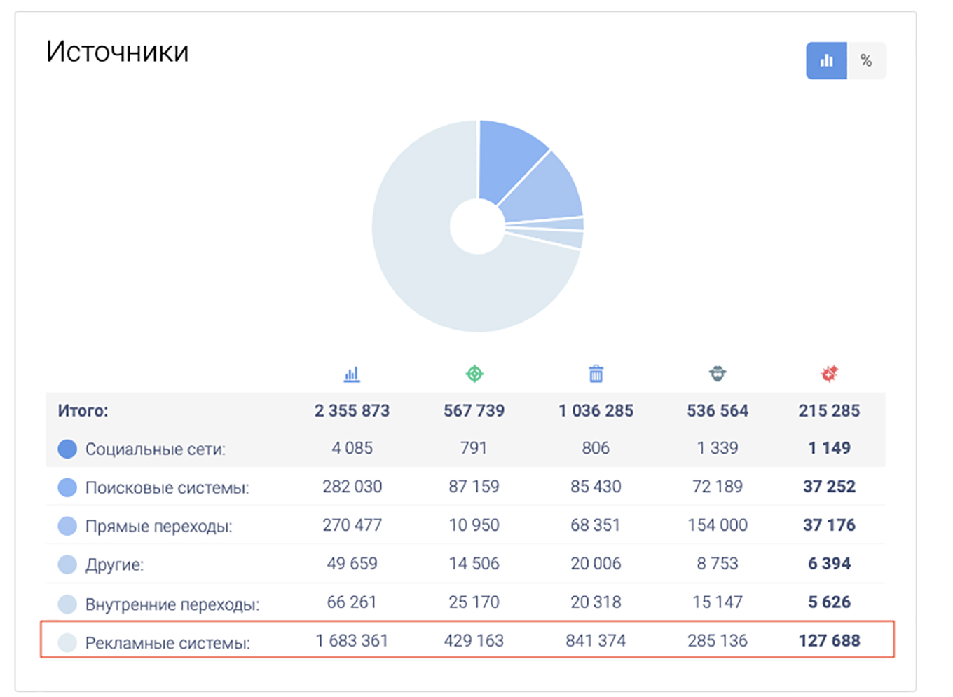
Task: Click the red virus column icon
Action: pos(829,374)
